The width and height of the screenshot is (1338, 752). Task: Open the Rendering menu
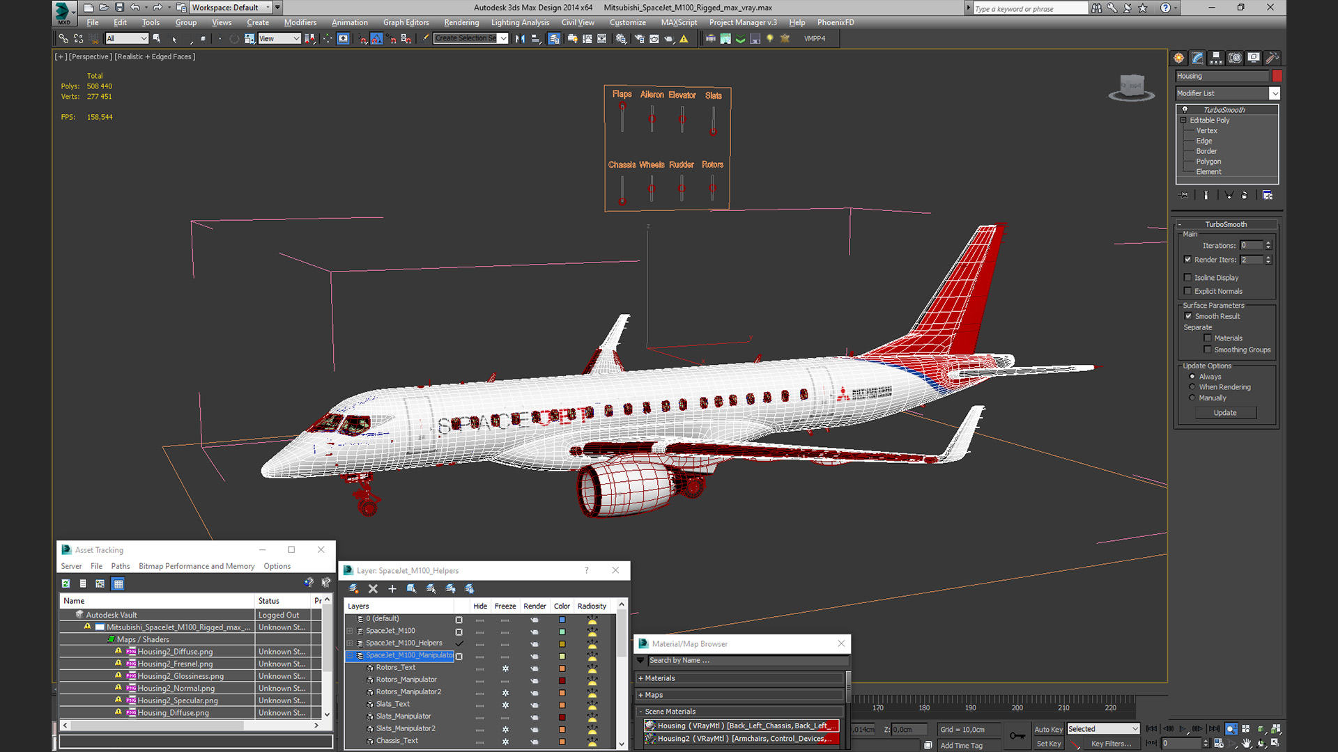coord(461,22)
